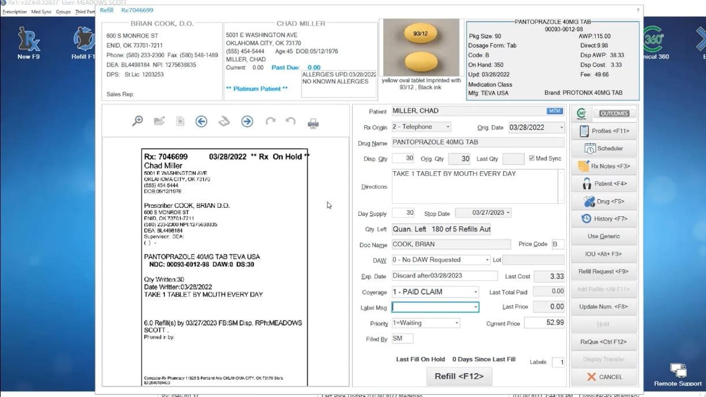
Task: Open the Prescription menu in main window
Action: click(x=14, y=12)
